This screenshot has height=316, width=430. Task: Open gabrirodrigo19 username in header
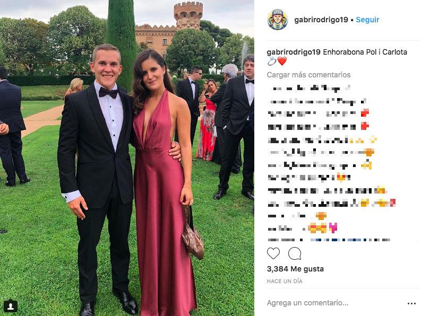(321, 20)
